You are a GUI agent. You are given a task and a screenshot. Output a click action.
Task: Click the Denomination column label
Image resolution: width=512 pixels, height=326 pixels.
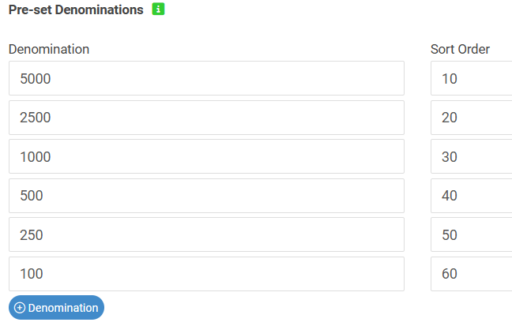(49, 49)
